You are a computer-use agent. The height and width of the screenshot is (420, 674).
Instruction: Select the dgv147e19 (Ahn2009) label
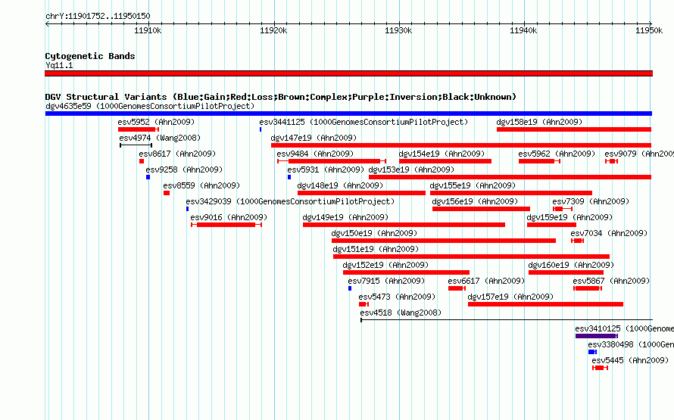314,138
